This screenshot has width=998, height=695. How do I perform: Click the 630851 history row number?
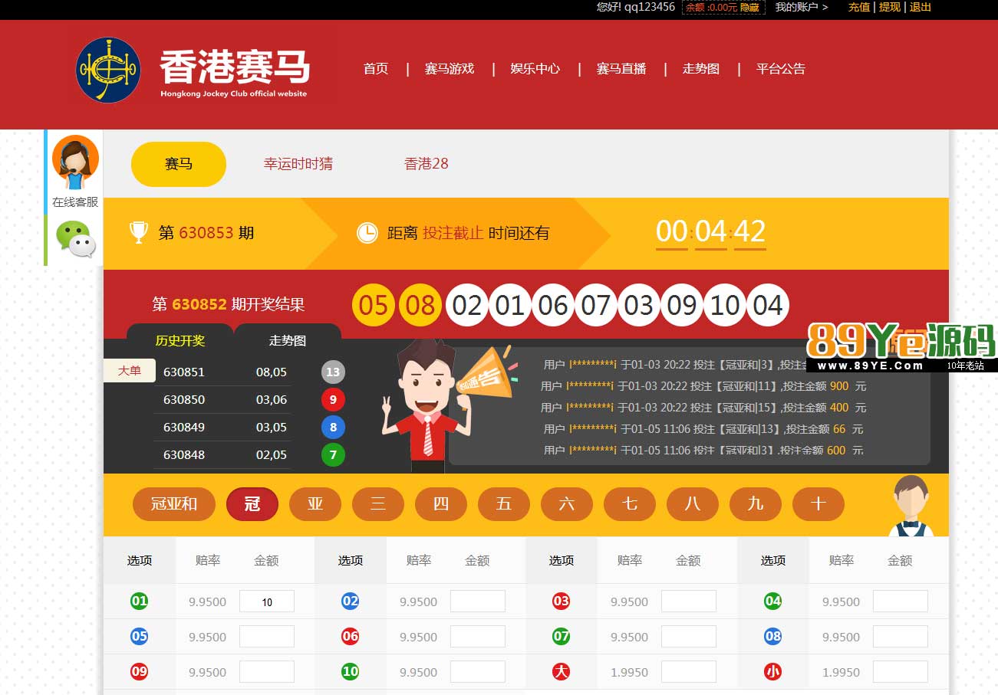pos(184,372)
